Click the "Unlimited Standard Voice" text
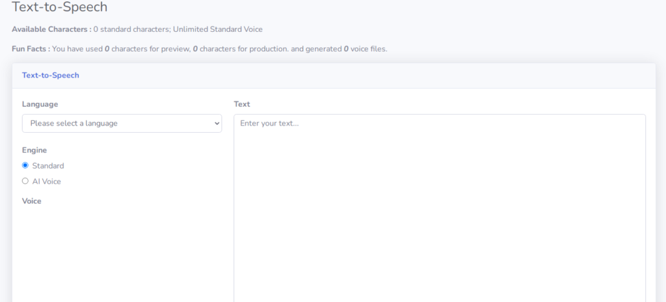This screenshot has height=302, width=666. click(x=218, y=29)
